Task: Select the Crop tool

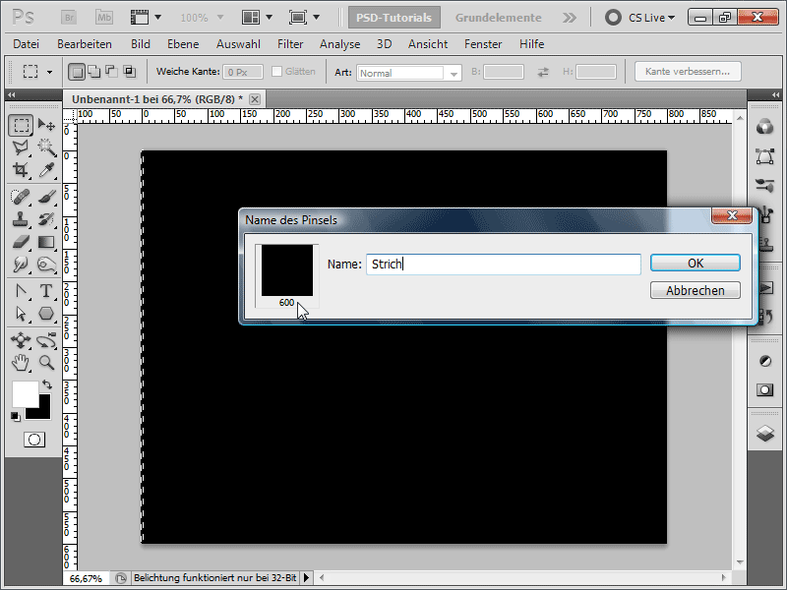Action: point(21,170)
